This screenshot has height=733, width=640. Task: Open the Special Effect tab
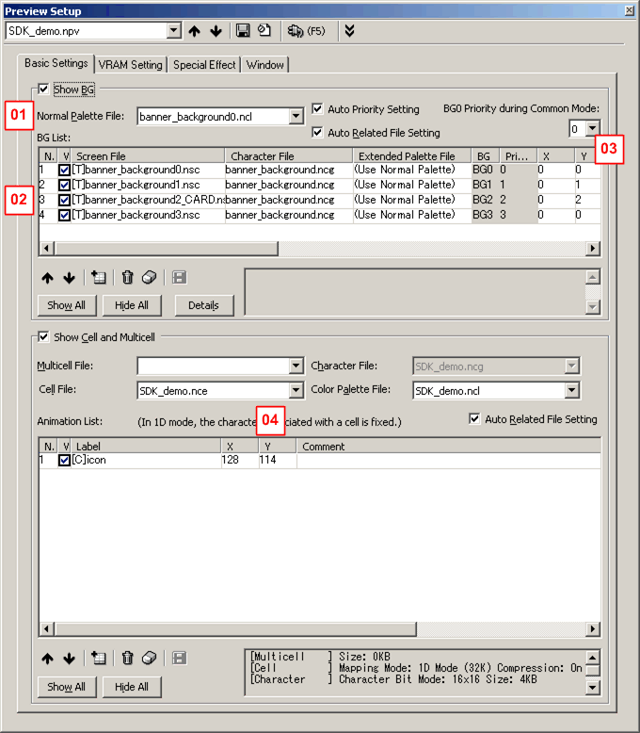point(204,65)
